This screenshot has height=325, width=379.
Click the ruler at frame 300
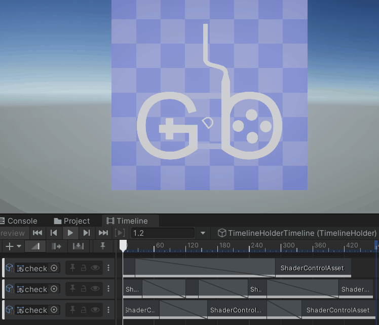(x=289, y=245)
